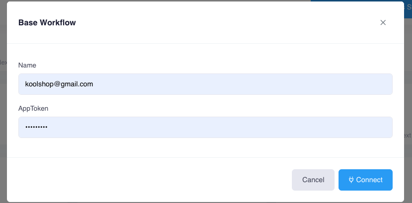Click the AppToken field label
This screenshot has width=412, height=203.
(33, 108)
